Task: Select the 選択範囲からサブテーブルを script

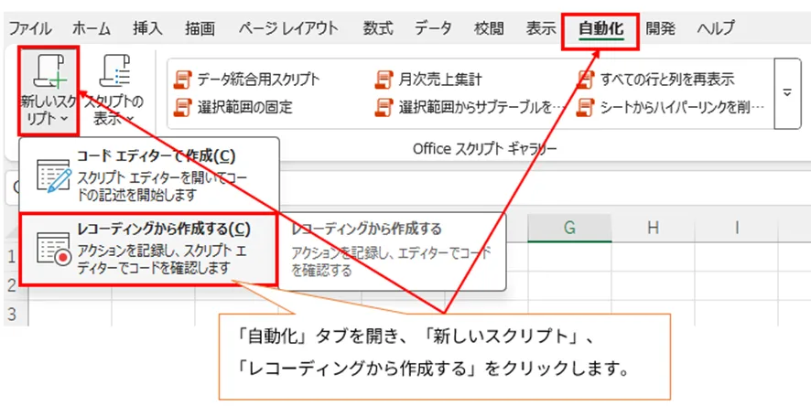Action: 470,107
